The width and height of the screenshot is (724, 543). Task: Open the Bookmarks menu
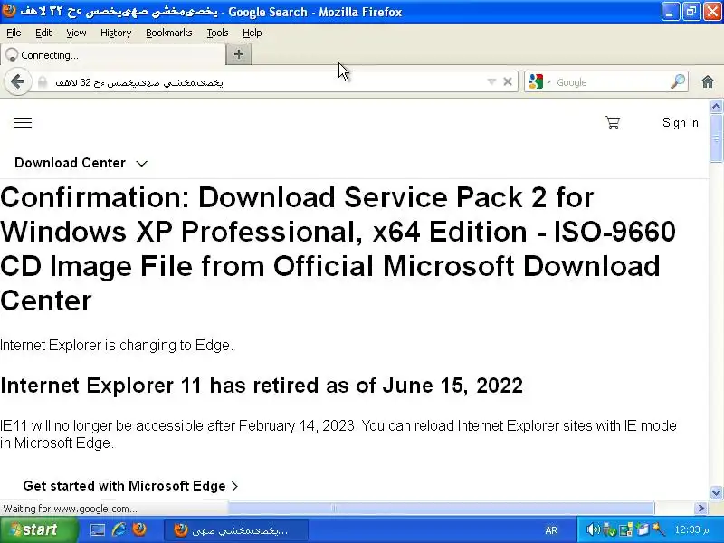coord(169,33)
